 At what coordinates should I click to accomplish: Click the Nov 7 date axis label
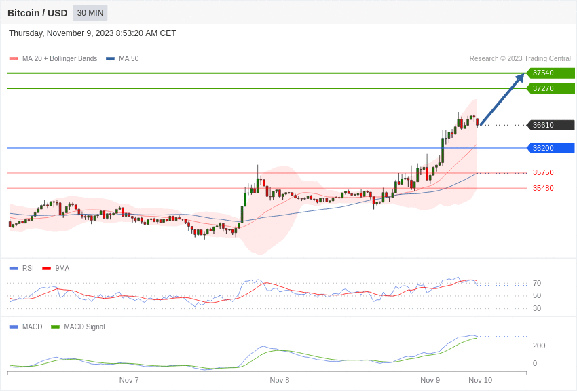(x=129, y=380)
